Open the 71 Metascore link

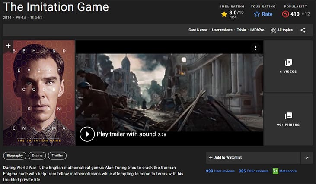[284, 171]
